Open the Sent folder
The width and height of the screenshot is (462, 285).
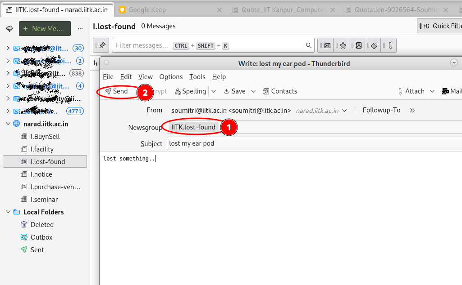(x=37, y=250)
